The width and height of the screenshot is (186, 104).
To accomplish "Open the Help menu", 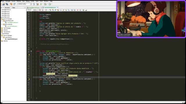I will click(x=51, y=1).
